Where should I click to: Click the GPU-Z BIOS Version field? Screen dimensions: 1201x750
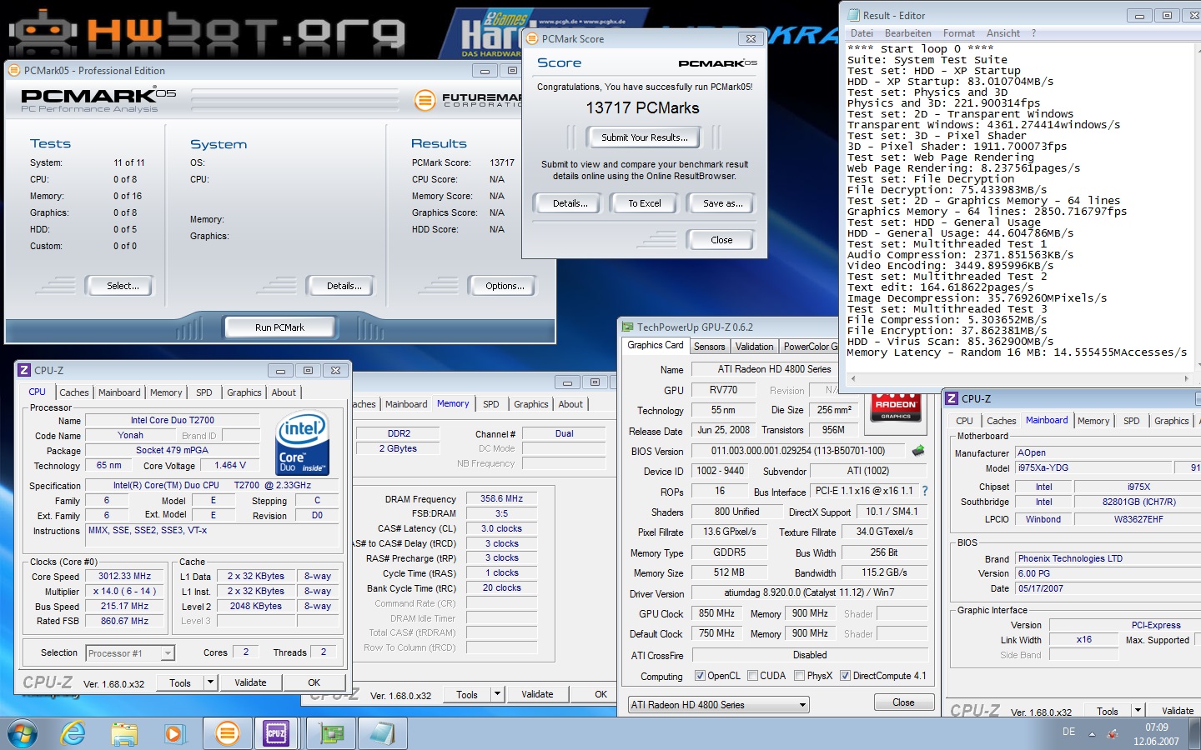pyautogui.click(x=798, y=451)
